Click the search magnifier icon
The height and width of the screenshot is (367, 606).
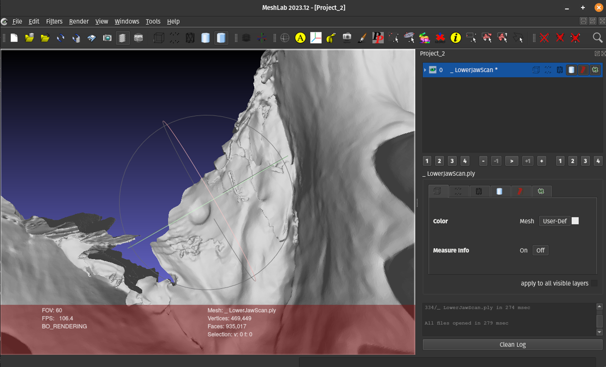597,38
